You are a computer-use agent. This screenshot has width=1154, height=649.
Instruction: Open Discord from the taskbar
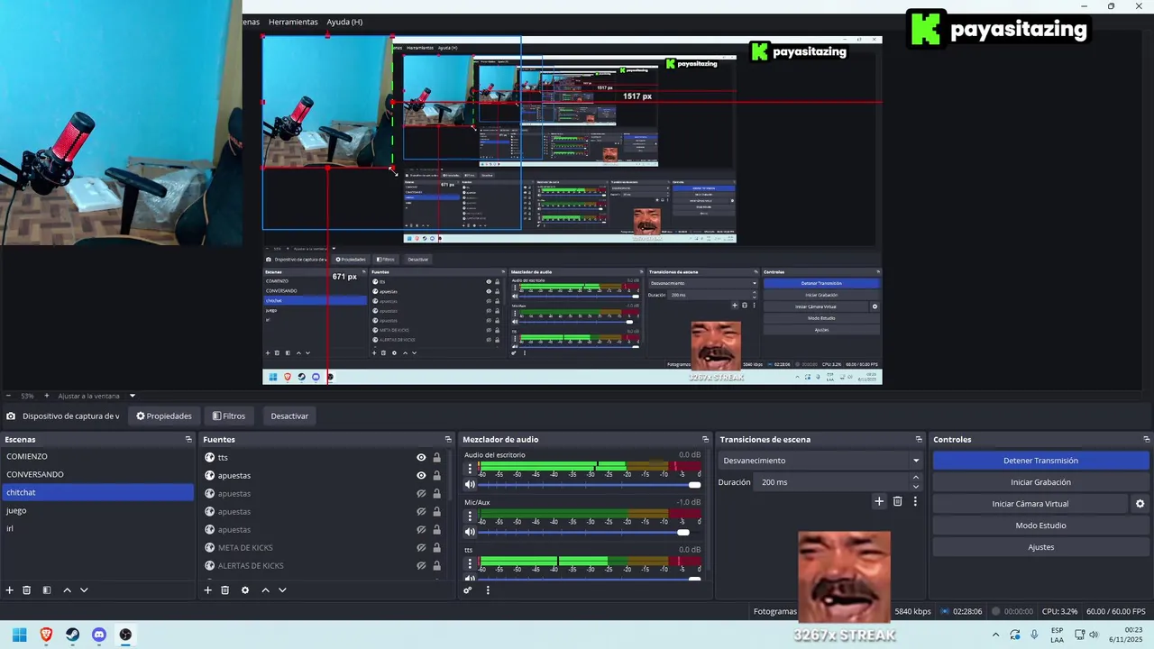click(x=99, y=635)
